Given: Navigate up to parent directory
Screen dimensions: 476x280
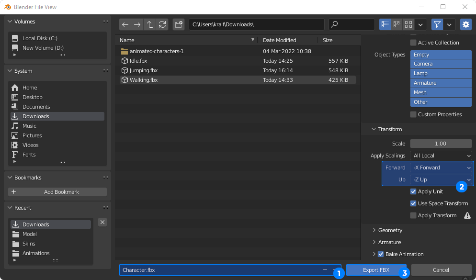Looking at the screenshot, I should (150, 24).
